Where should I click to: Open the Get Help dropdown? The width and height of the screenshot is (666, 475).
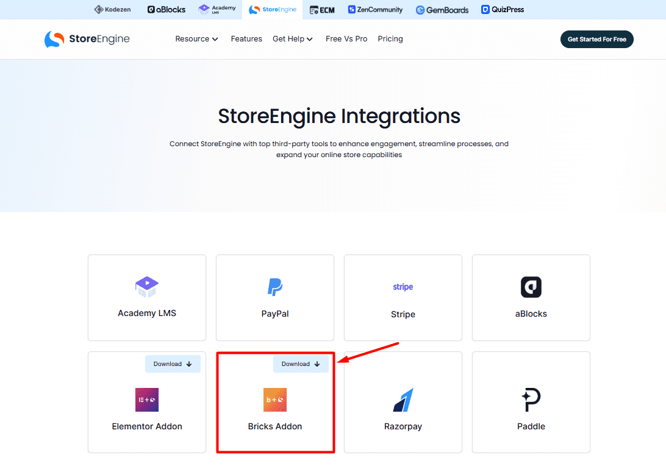[293, 38]
